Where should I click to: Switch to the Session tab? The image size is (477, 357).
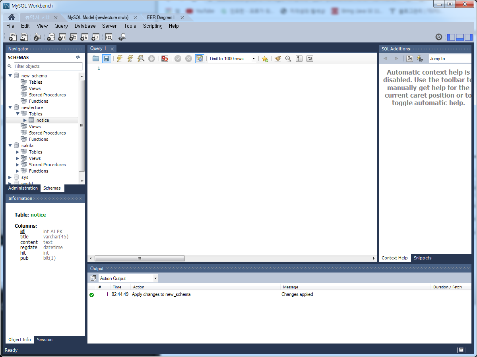click(x=45, y=340)
